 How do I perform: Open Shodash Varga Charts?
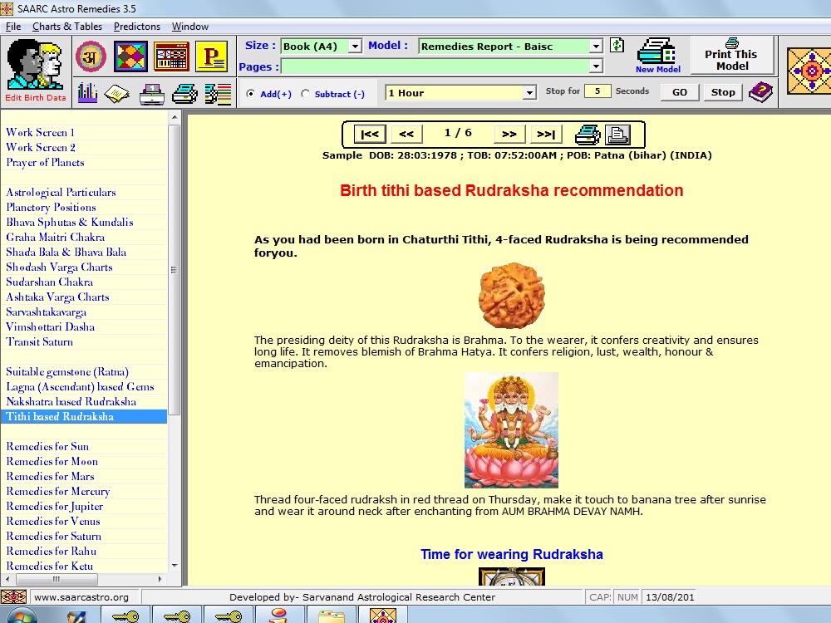click(x=59, y=267)
